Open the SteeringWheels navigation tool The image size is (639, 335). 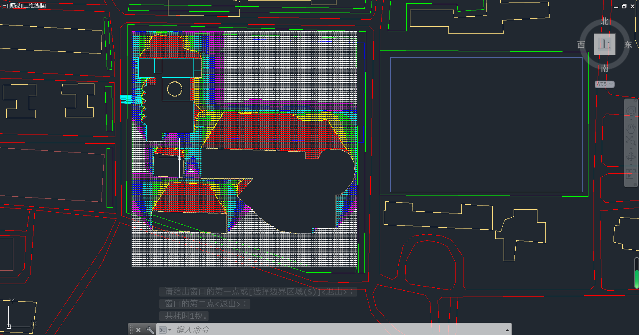pos(631,111)
